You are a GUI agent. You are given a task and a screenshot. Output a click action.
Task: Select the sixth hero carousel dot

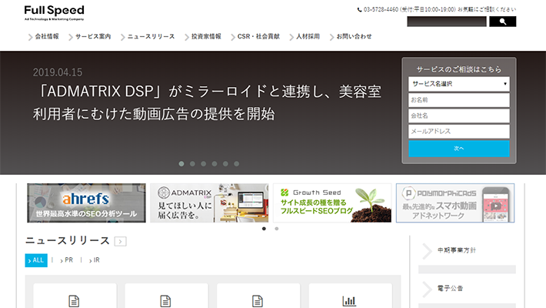(x=236, y=163)
